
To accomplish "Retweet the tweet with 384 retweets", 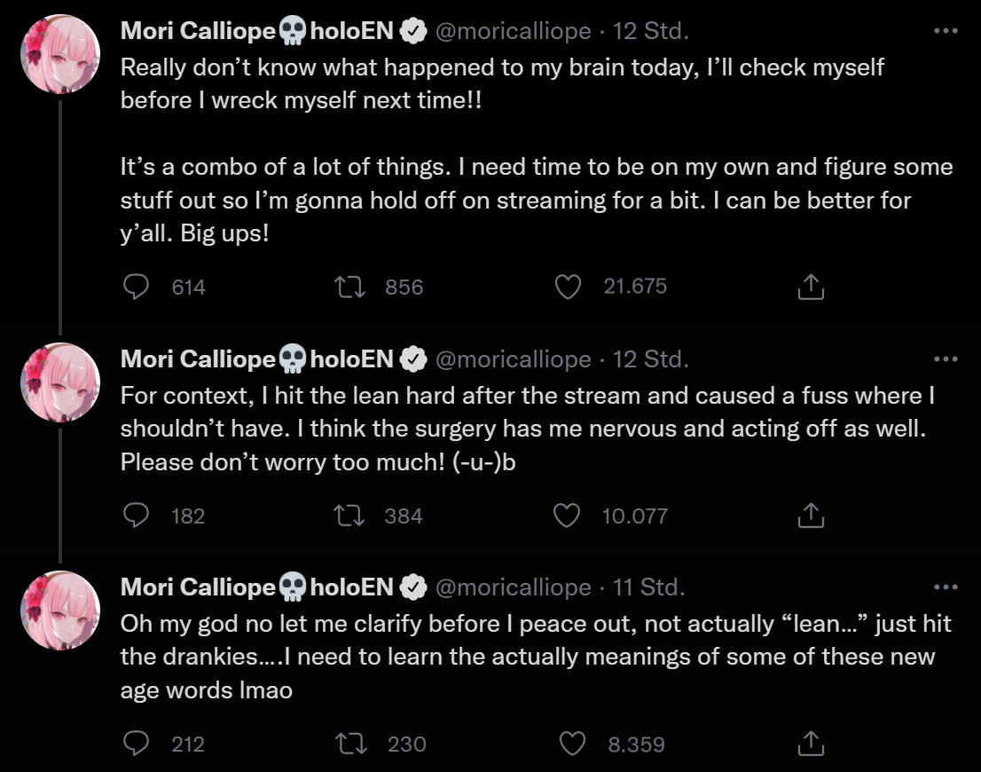I will (x=349, y=516).
